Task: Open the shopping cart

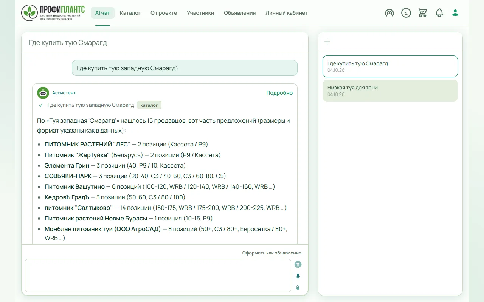Action: point(423,13)
